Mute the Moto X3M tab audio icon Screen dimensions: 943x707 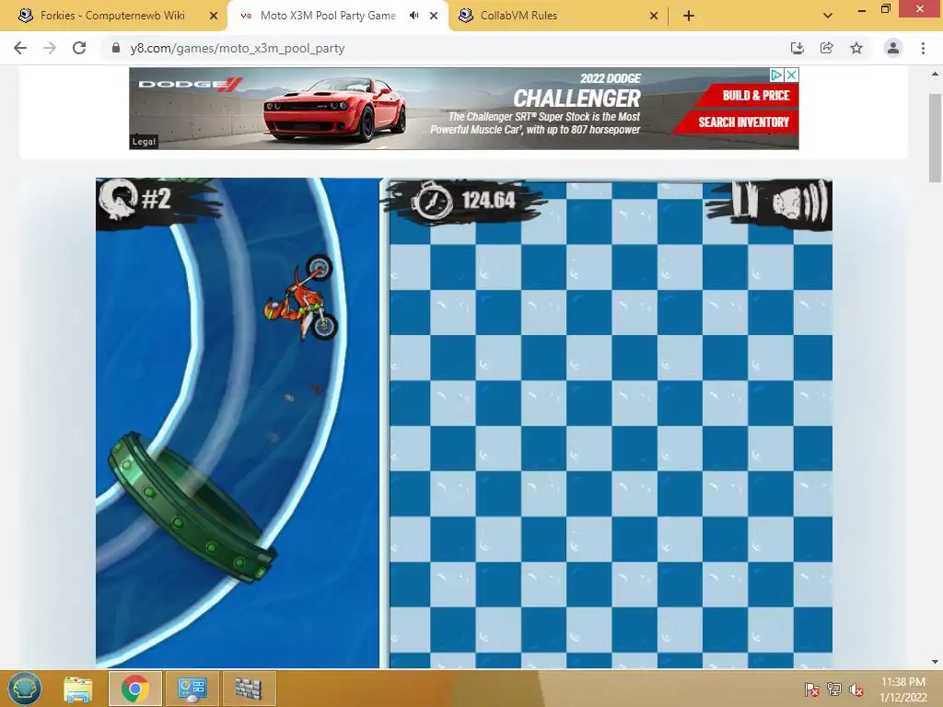pyautogui.click(x=413, y=16)
